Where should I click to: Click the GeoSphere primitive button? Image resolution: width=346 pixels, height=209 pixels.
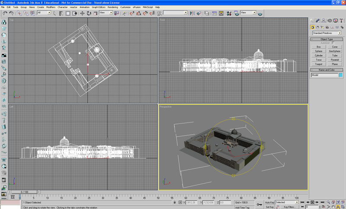click(x=334, y=51)
